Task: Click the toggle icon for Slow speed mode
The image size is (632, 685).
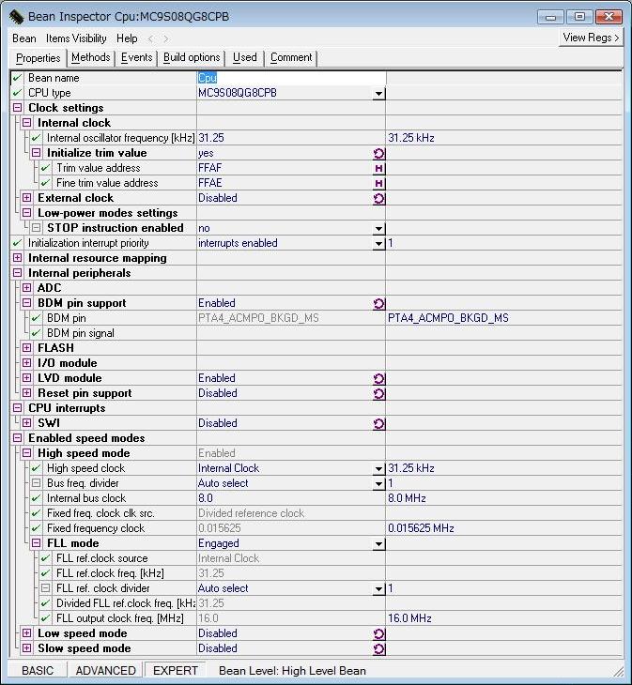Action: pos(379,649)
